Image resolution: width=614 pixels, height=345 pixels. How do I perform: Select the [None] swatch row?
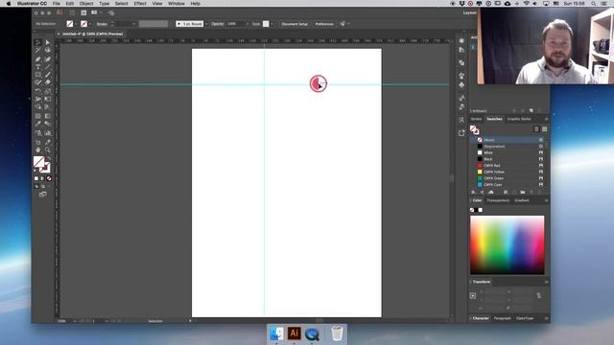tap(507, 140)
